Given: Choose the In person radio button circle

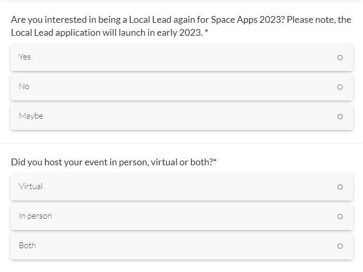Looking at the screenshot, I should point(340,217).
